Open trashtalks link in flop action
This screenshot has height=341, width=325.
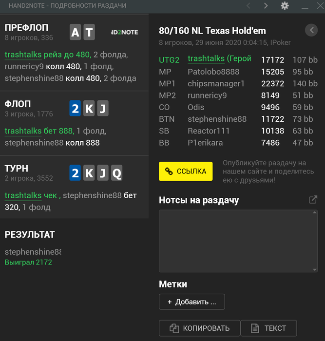(23, 131)
